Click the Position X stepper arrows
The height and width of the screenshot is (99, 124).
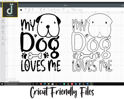tap(76, 10)
